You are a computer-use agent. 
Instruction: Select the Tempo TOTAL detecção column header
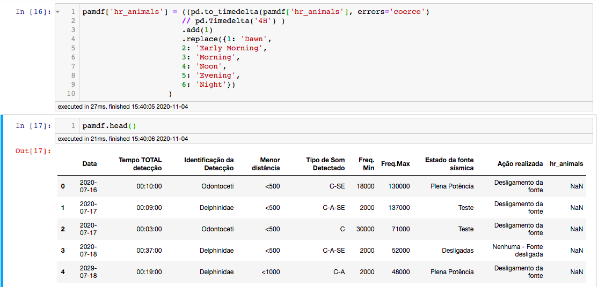click(x=140, y=164)
